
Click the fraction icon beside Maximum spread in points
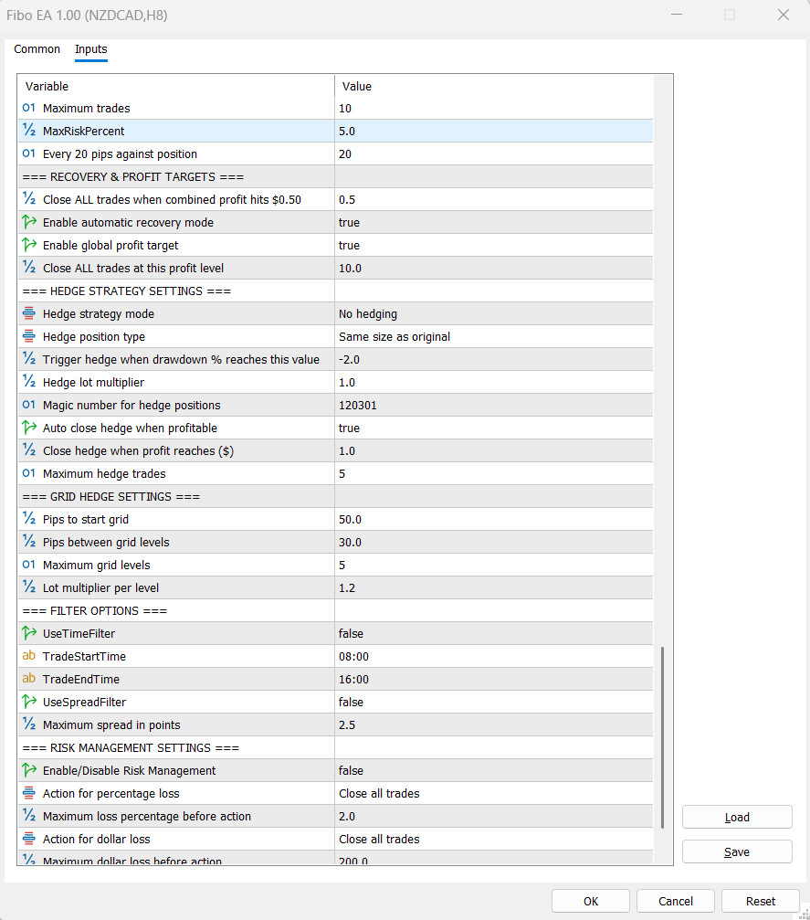[28, 724]
